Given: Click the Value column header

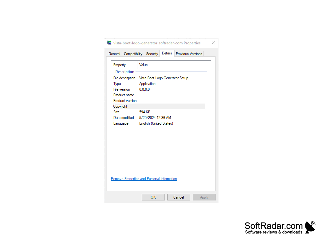Looking at the screenshot, I should [x=171, y=65].
